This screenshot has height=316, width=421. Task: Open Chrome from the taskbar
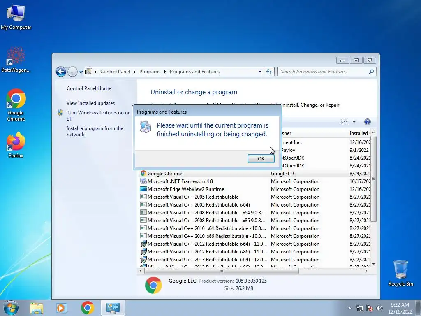pyautogui.click(x=87, y=308)
